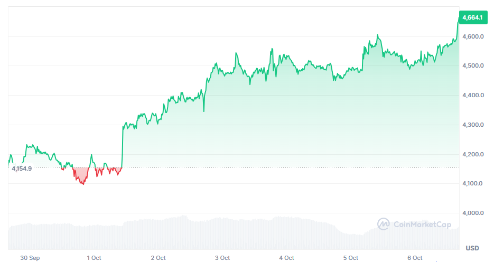Click the CoinMarketCap logo icon watermark
The image size is (494, 262).
pyautogui.click(x=384, y=224)
